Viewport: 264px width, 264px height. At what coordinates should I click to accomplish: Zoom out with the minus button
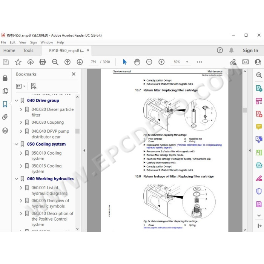click(149, 62)
